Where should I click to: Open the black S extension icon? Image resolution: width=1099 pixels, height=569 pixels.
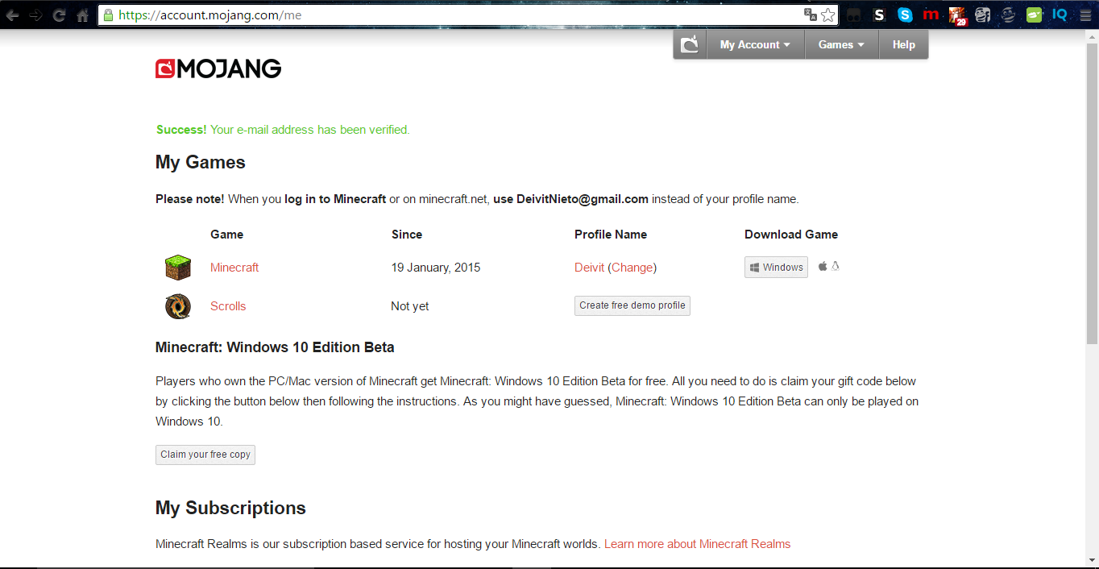[879, 15]
